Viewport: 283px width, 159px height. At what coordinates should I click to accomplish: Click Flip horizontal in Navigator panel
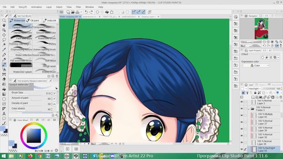coord(277,46)
